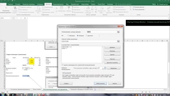Open Group (Группировать) dropdown

[x=119, y=7]
